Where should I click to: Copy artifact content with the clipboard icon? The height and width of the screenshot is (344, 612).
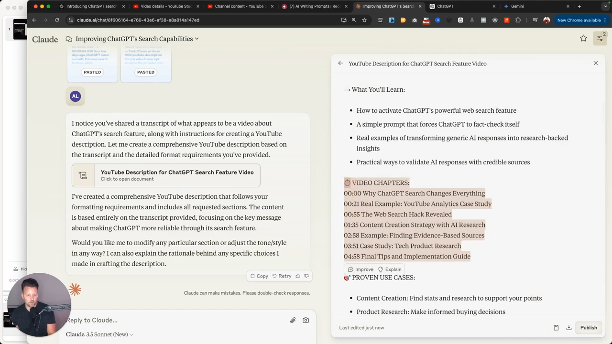(556, 328)
